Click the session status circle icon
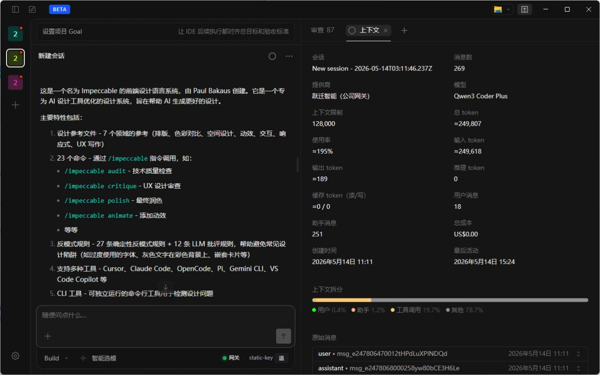Screen dimensions: 600x375 [272, 56]
